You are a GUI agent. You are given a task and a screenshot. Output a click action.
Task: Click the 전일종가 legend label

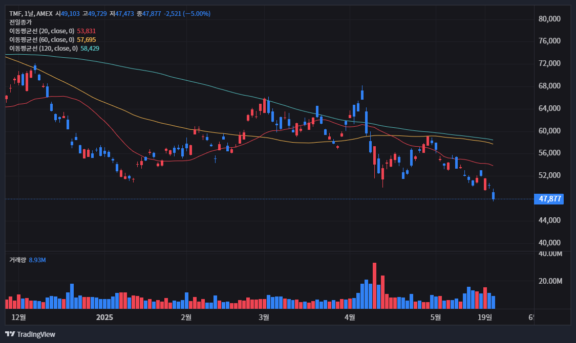pyautogui.click(x=20, y=22)
